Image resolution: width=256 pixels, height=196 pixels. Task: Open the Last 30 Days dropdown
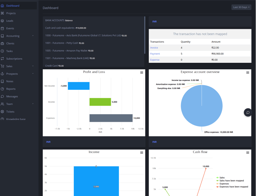pyautogui.click(x=241, y=7)
